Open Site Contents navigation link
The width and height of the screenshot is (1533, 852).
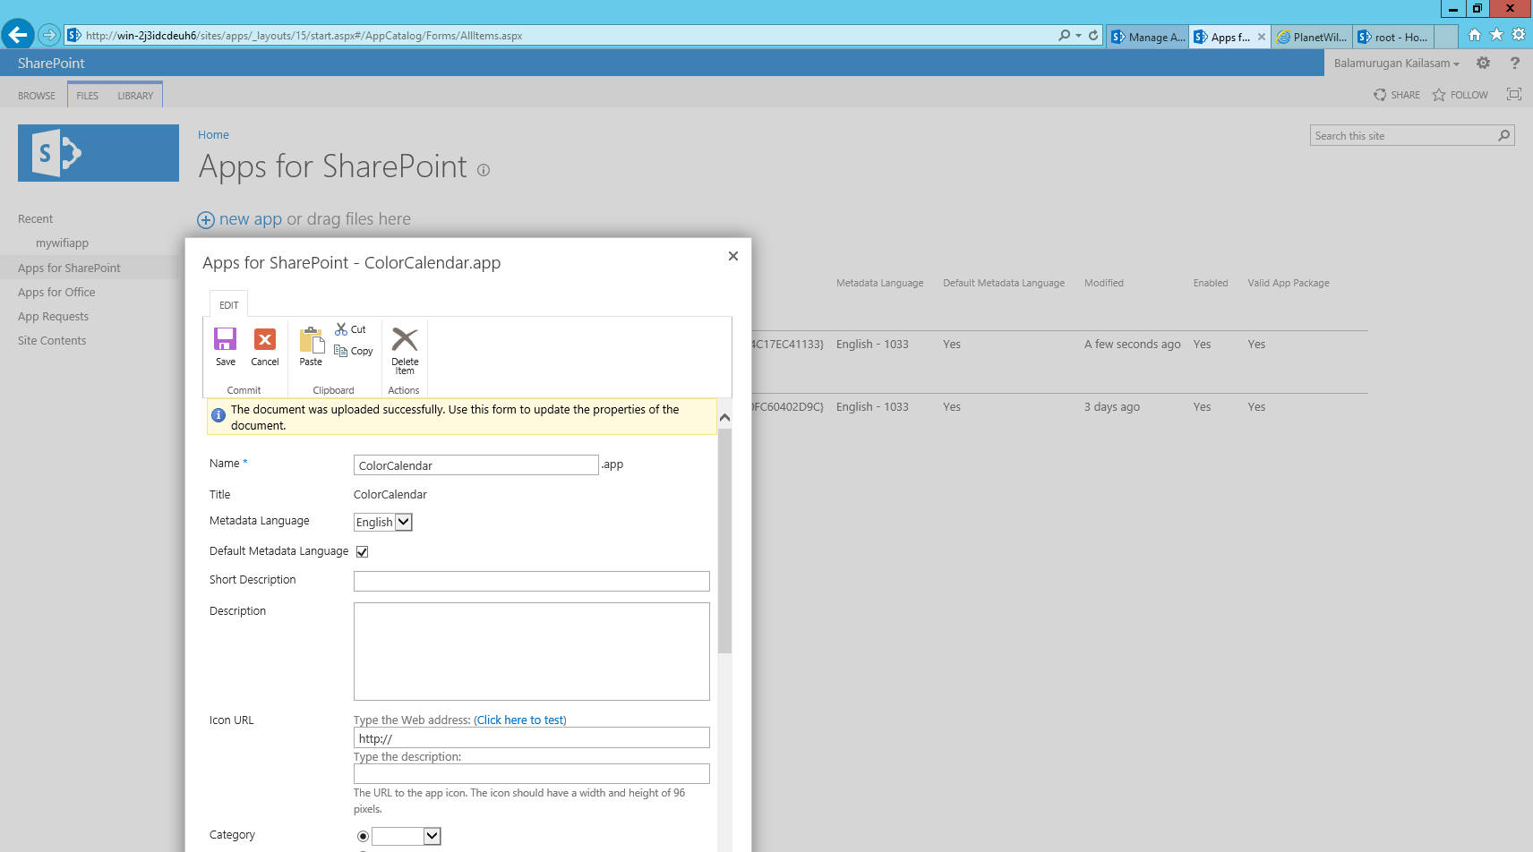(x=52, y=341)
